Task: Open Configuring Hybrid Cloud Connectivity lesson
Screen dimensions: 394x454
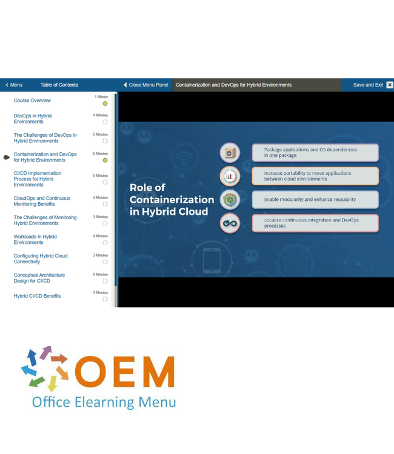Action: coord(41,258)
